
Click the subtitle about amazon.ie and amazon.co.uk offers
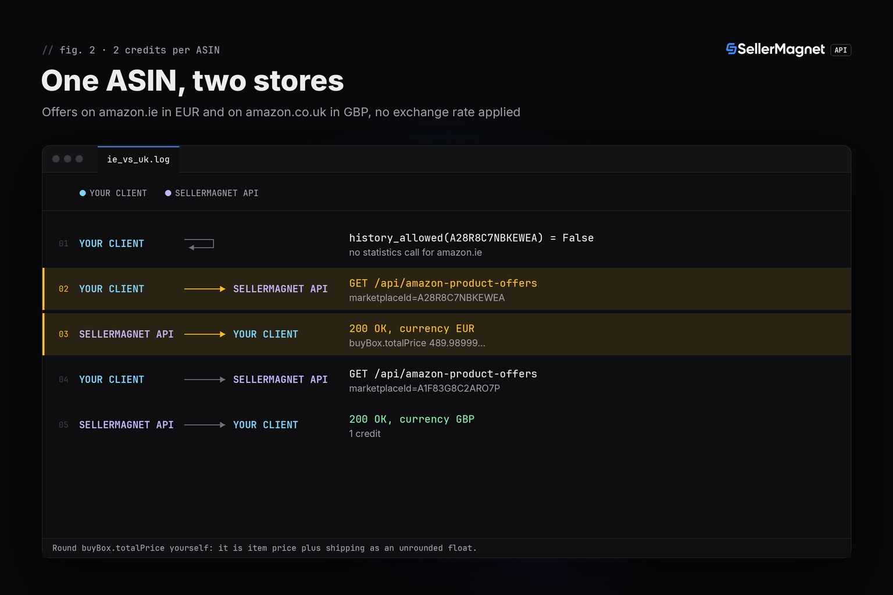point(281,112)
